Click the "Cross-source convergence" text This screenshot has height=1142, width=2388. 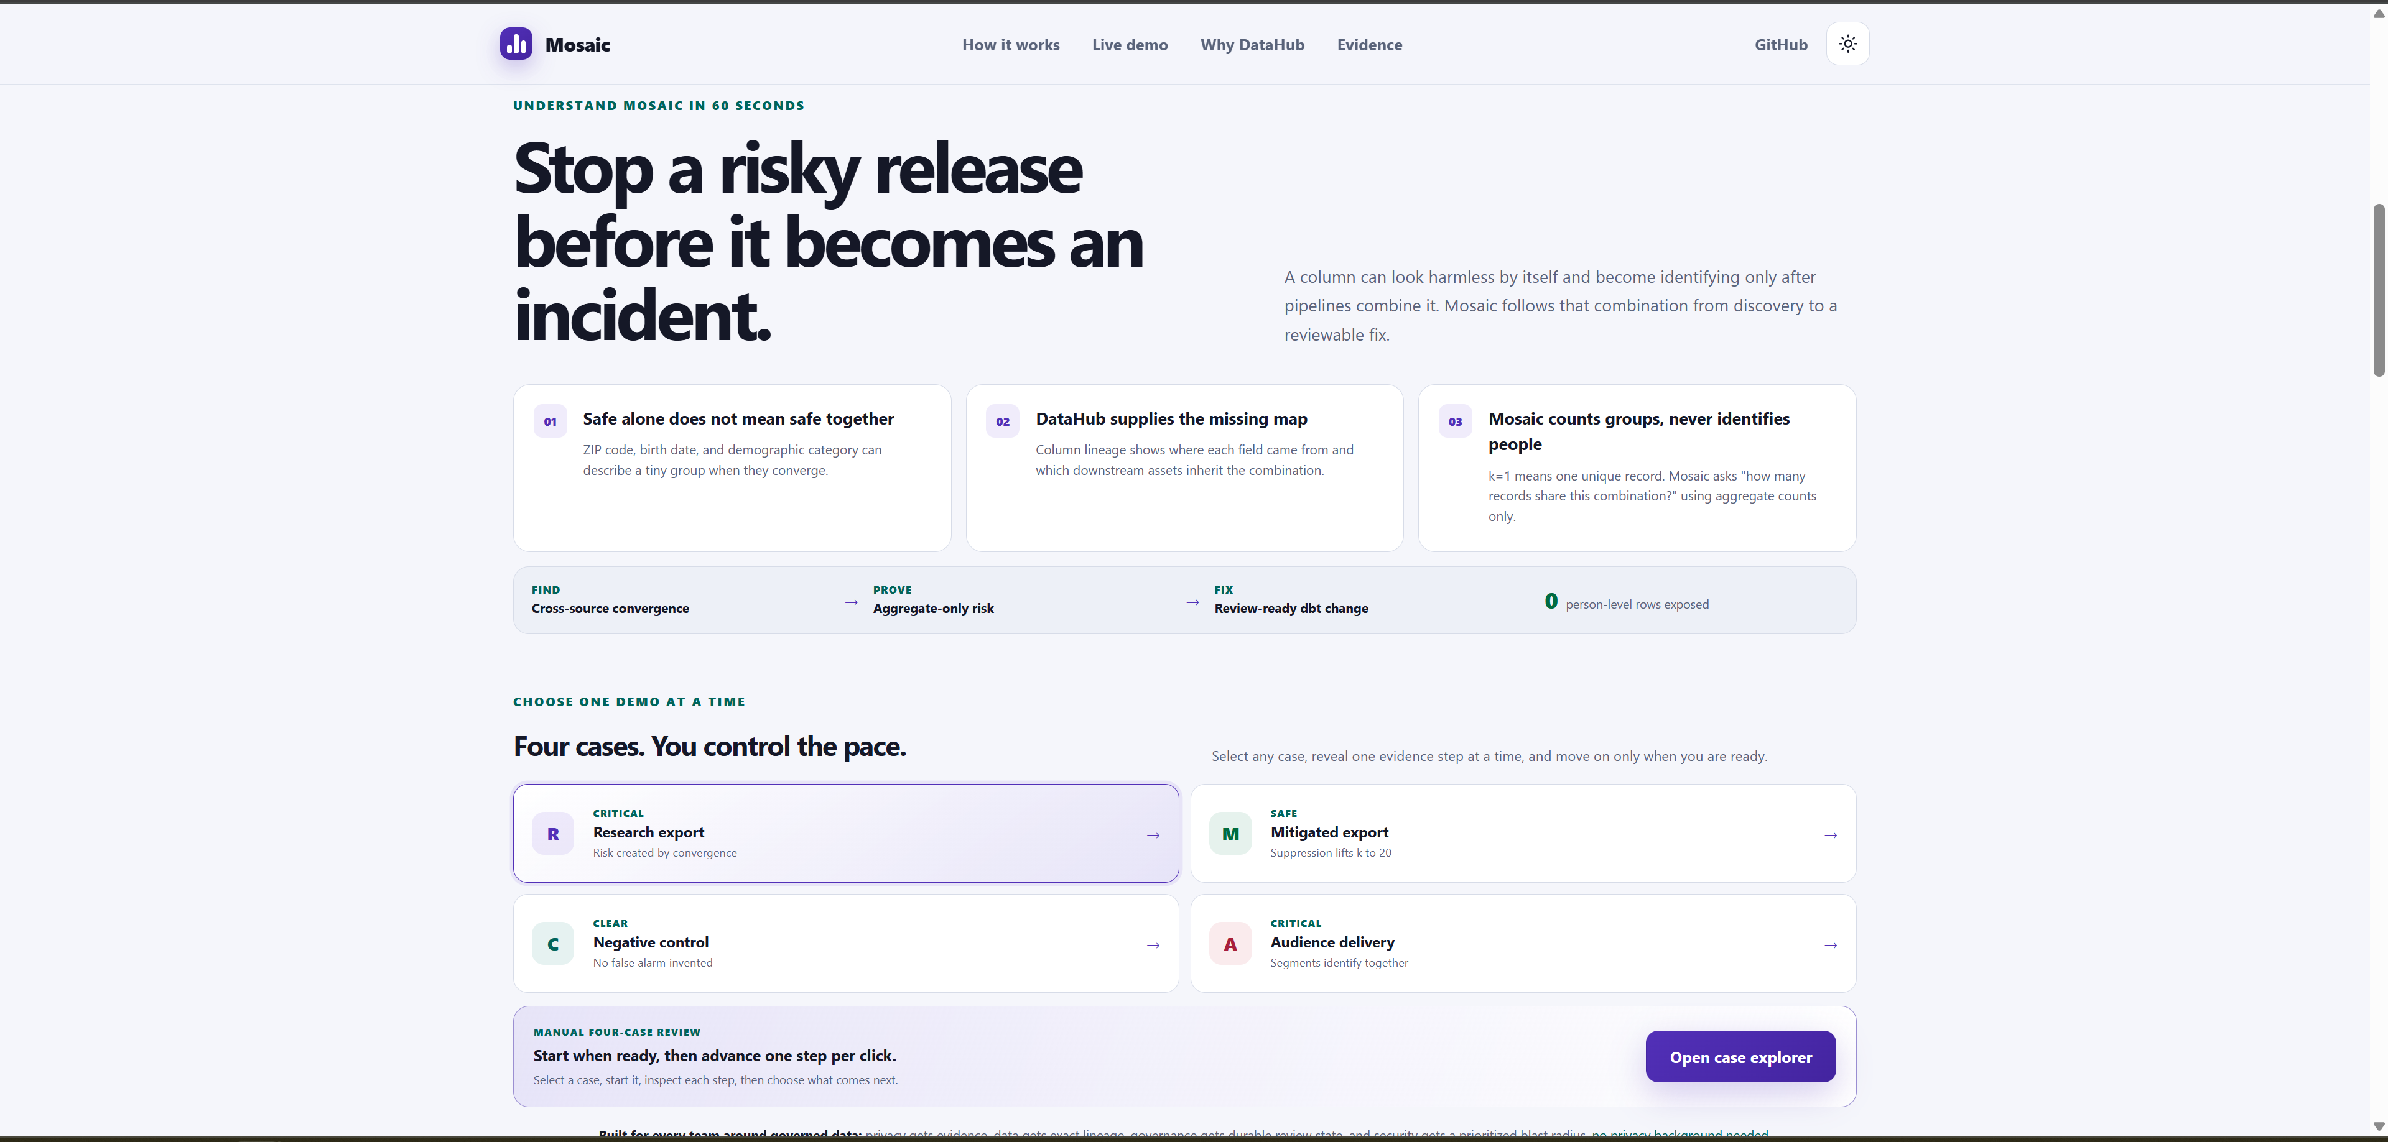pyautogui.click(x=610, y=609)
